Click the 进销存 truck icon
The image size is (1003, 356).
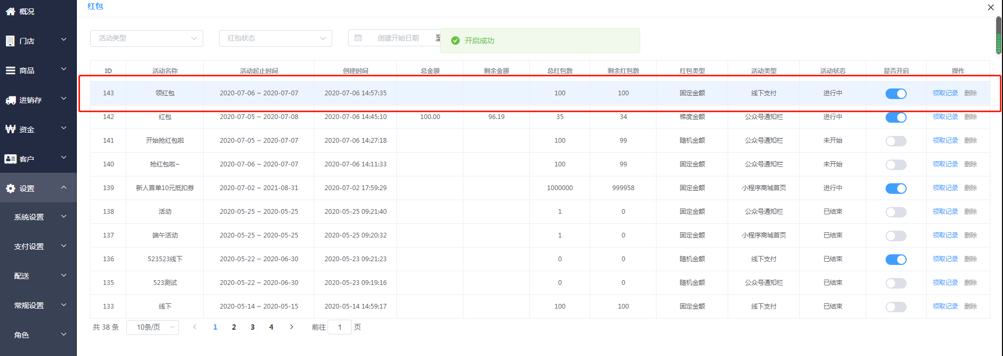pyautogui.click(x=10, y=100)
